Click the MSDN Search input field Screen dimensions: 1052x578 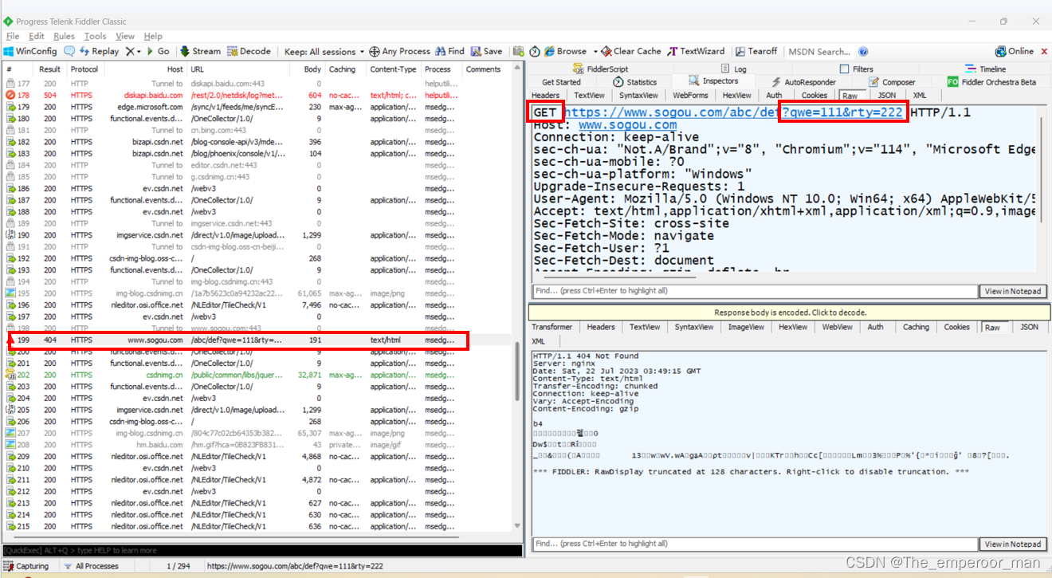coord(820,51)
